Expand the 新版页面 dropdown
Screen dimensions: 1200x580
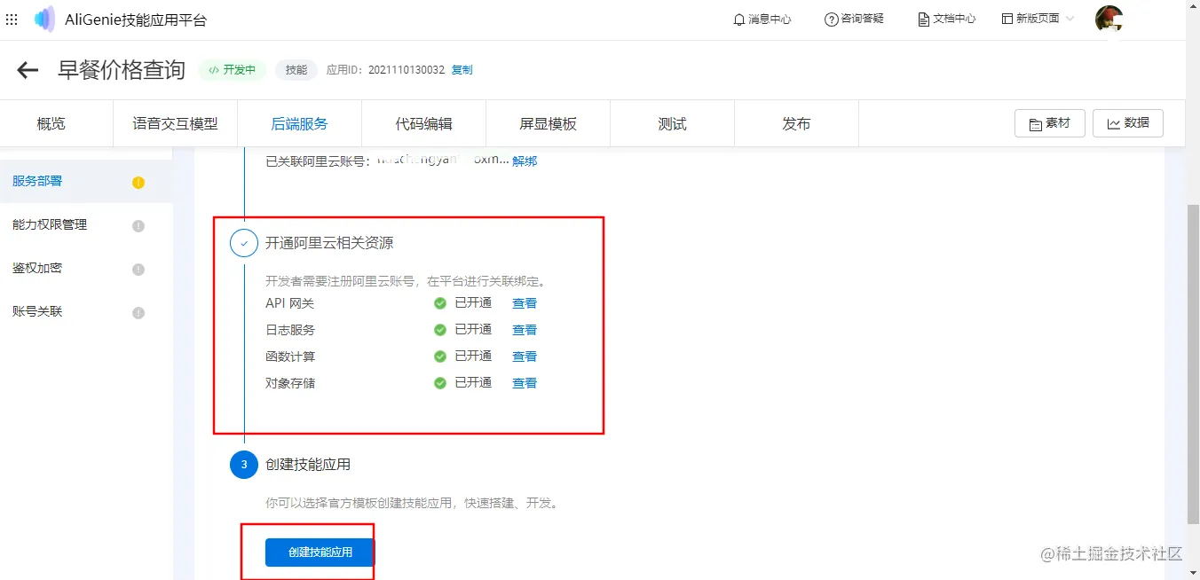click(1038, 19)
